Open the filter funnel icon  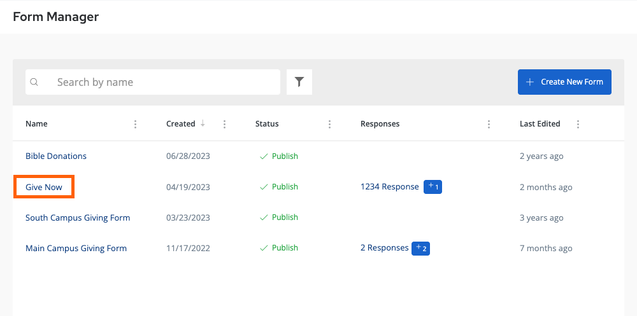click(x=299, y=82)
